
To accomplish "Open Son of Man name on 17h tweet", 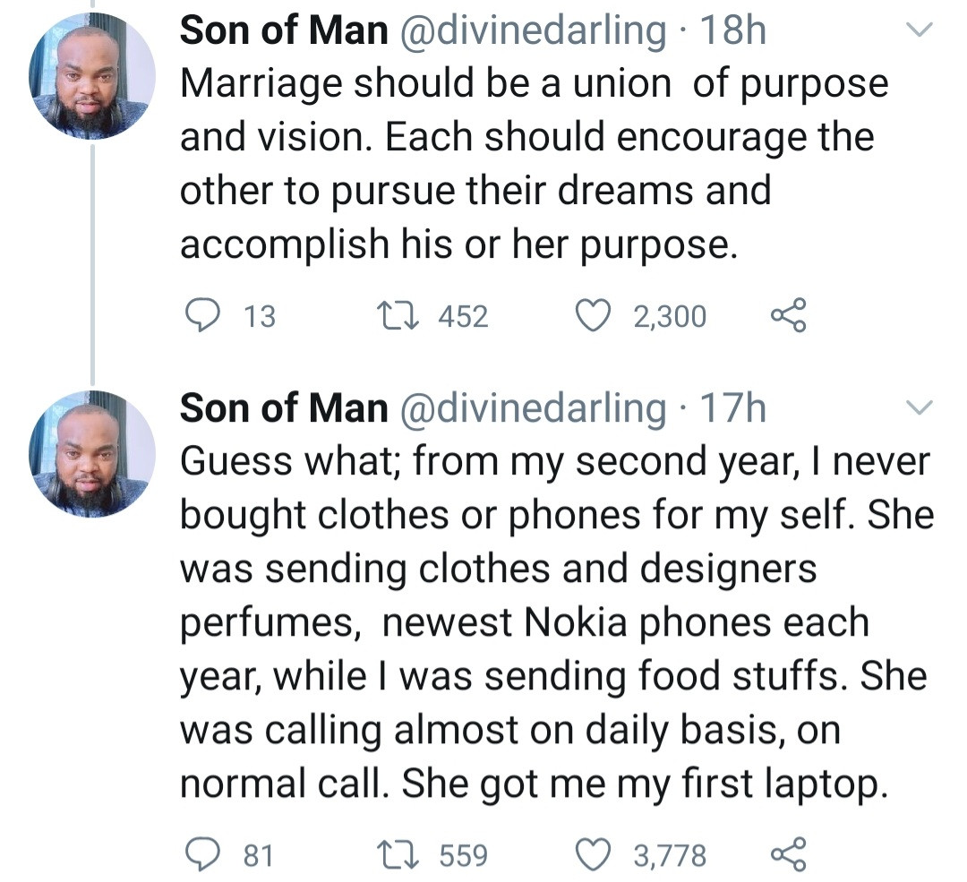I will tap(284, 408).
